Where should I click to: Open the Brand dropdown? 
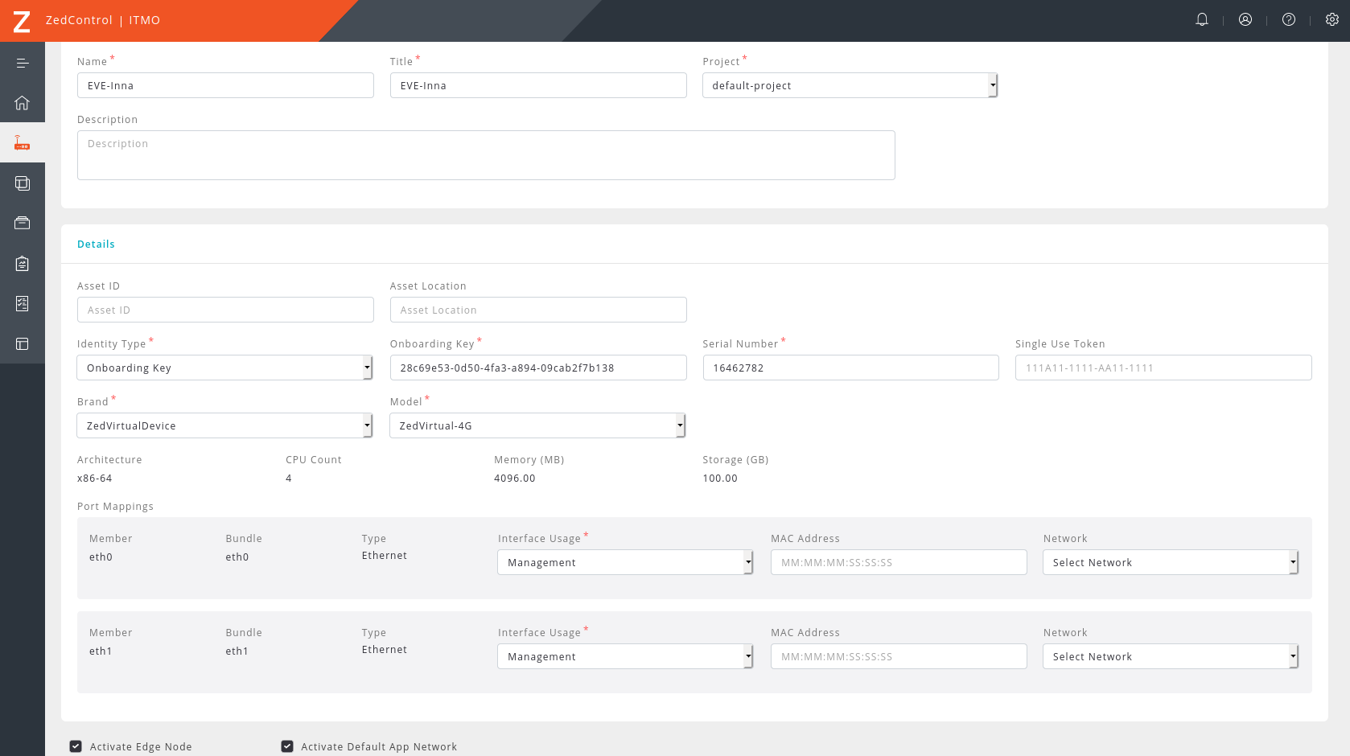[x=224, y=425]
